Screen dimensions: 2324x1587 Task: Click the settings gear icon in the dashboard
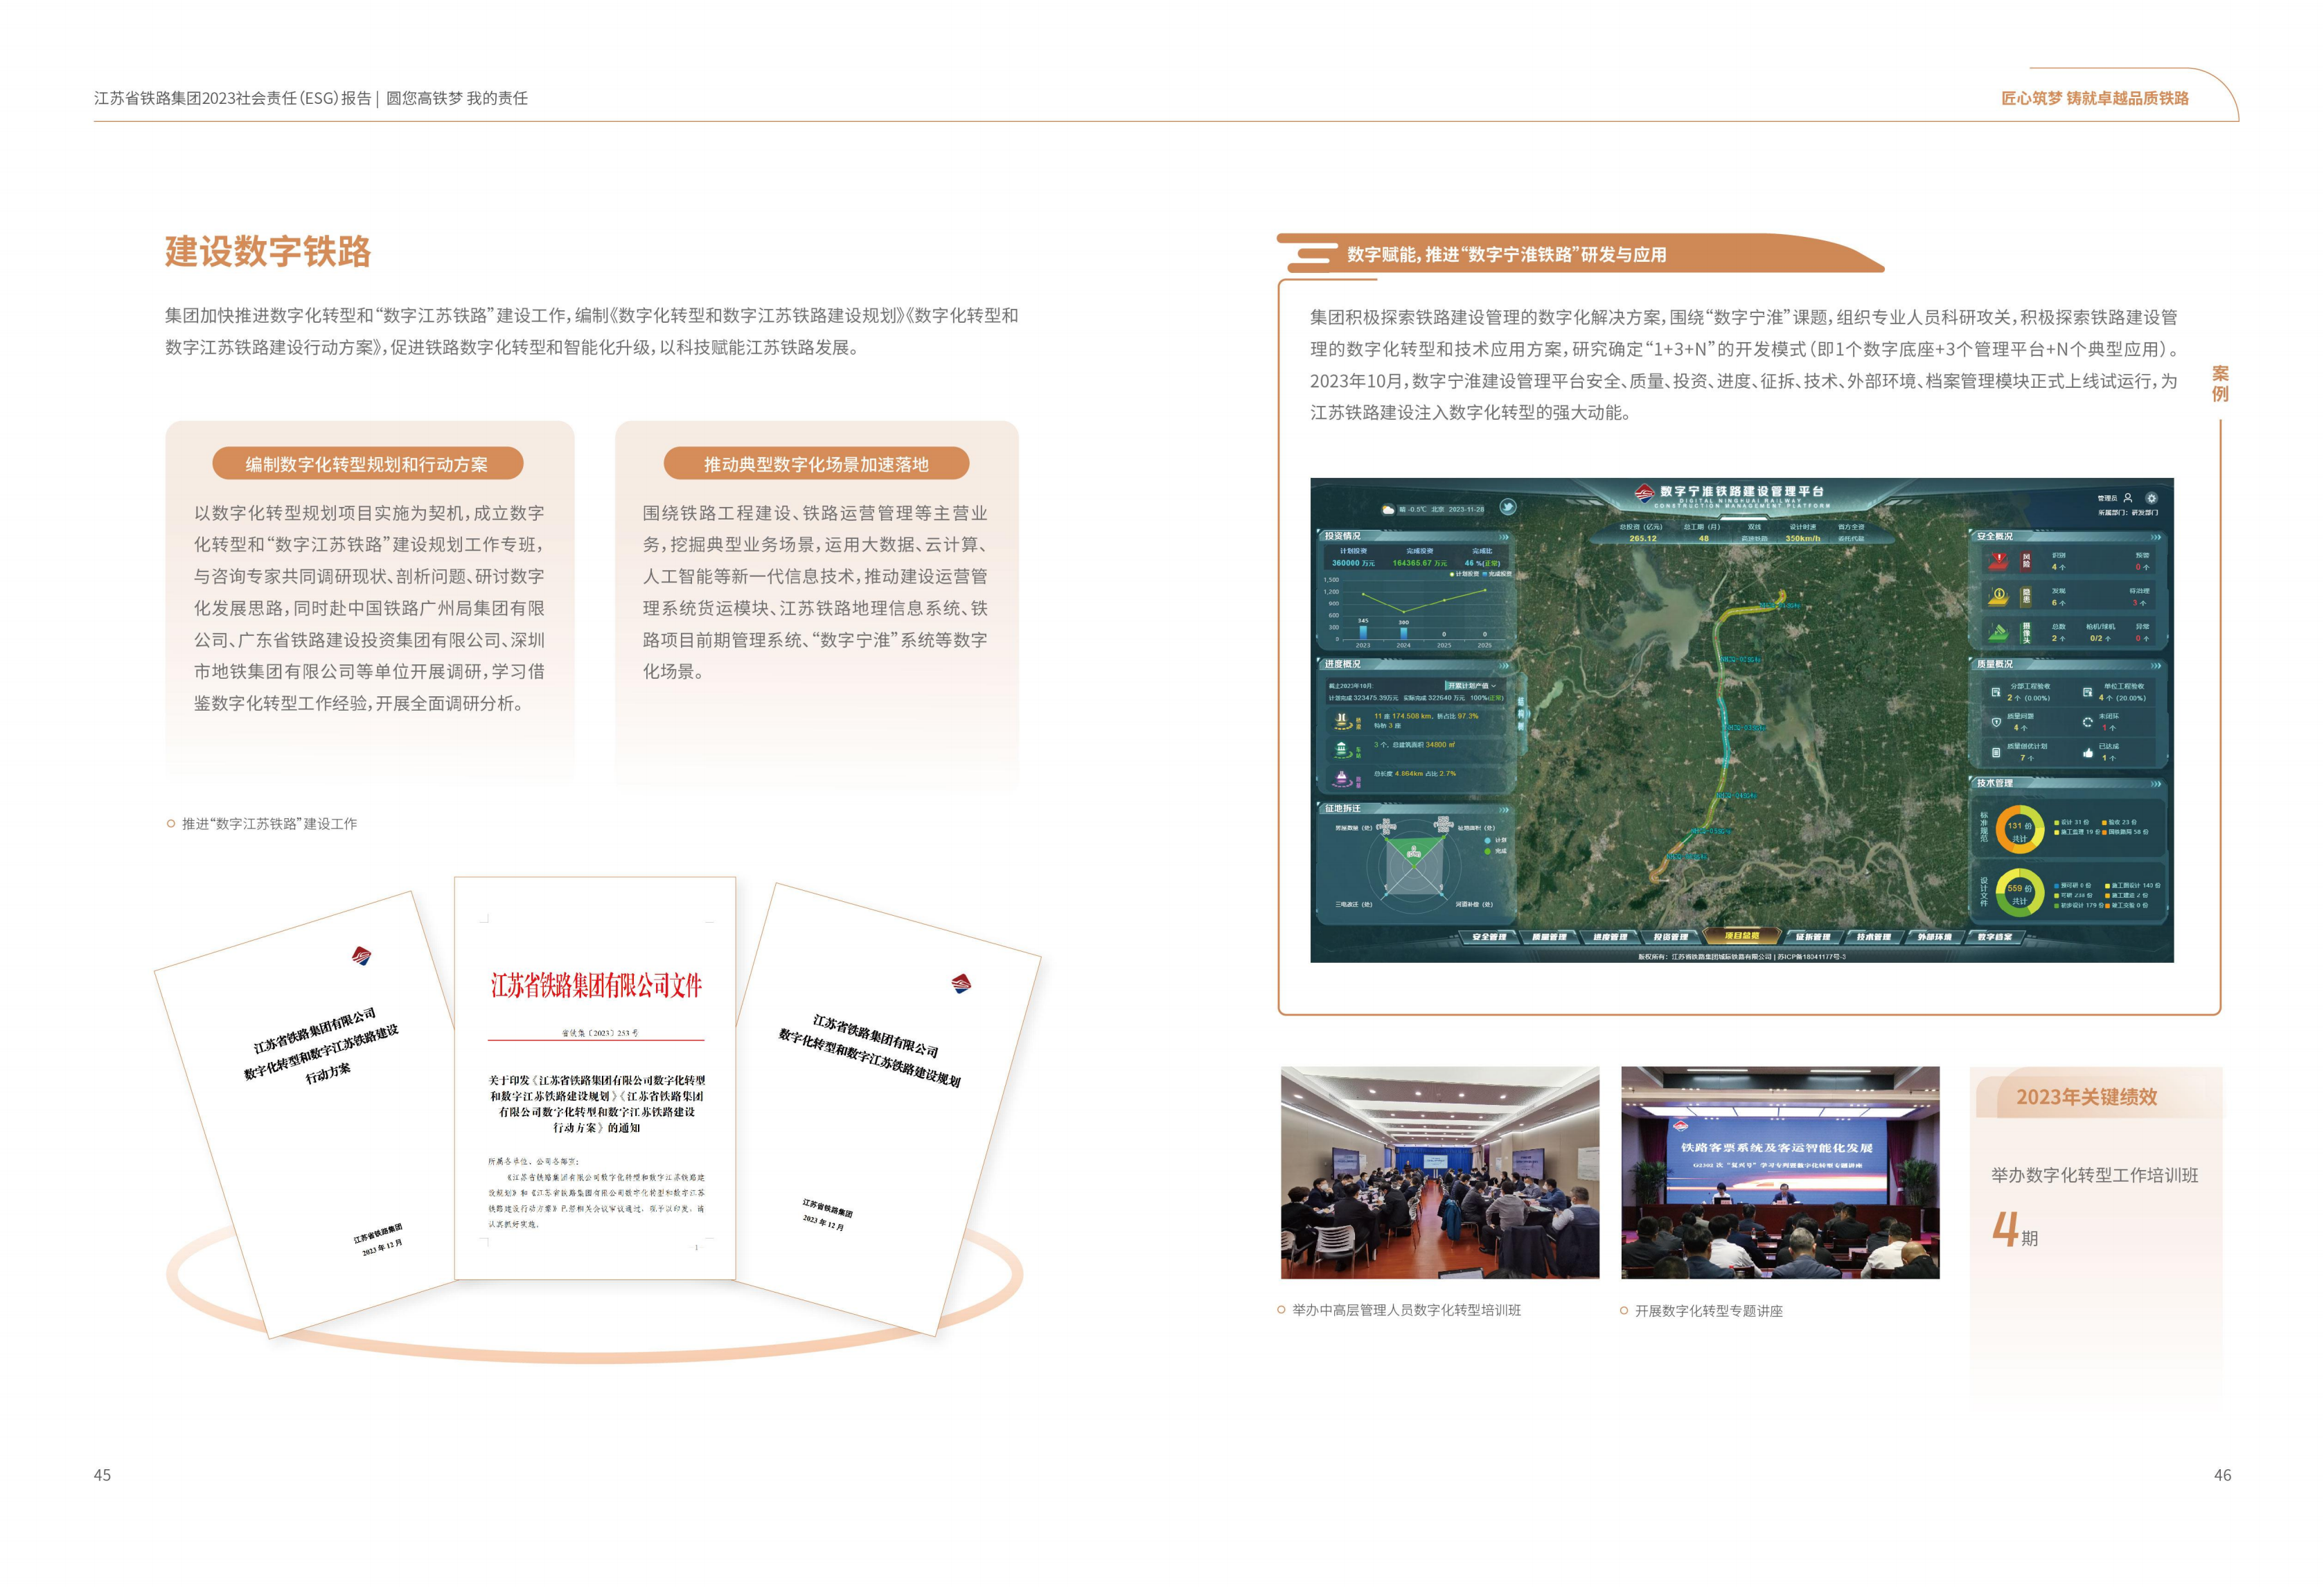point(2151,498)
